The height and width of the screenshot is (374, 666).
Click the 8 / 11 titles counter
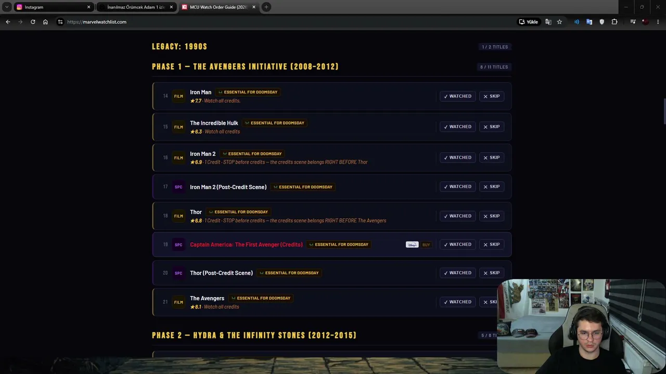tap(494, 67)
